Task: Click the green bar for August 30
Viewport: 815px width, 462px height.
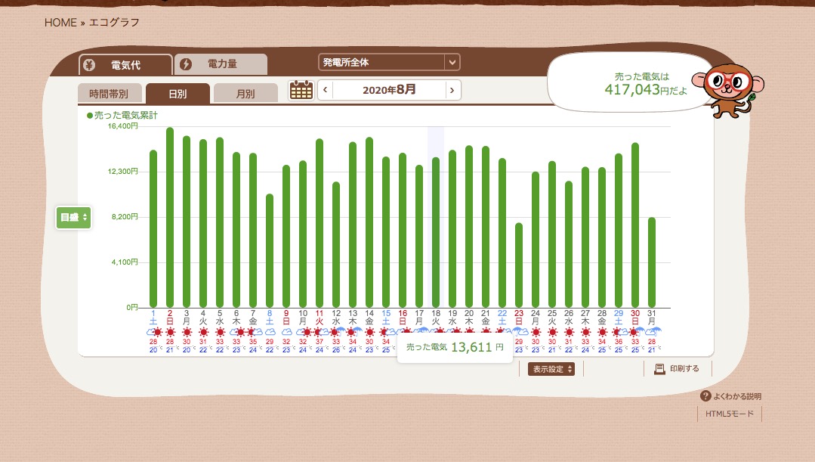Action: pyautogui.click(x=635, y=225)
